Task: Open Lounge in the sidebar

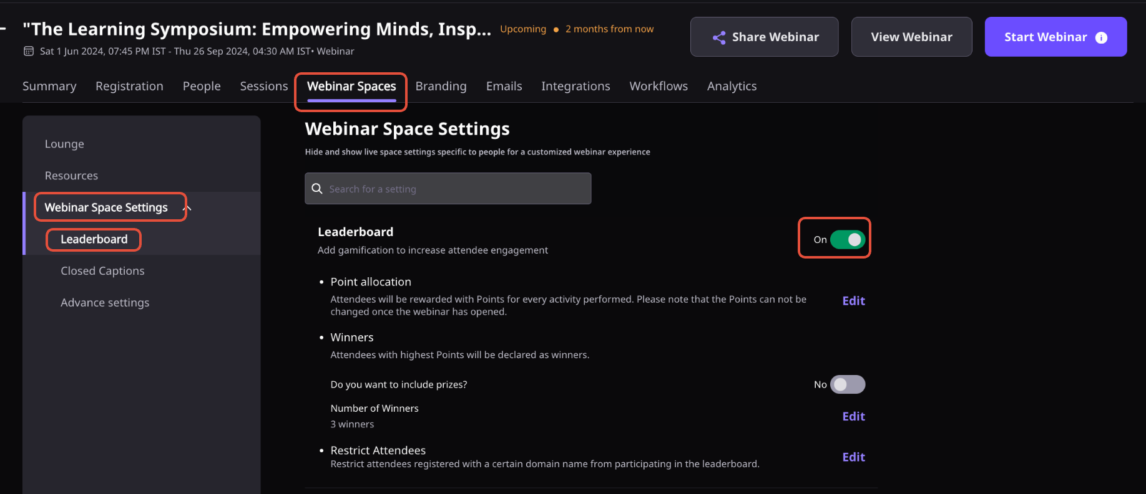Action: (64, 144)
